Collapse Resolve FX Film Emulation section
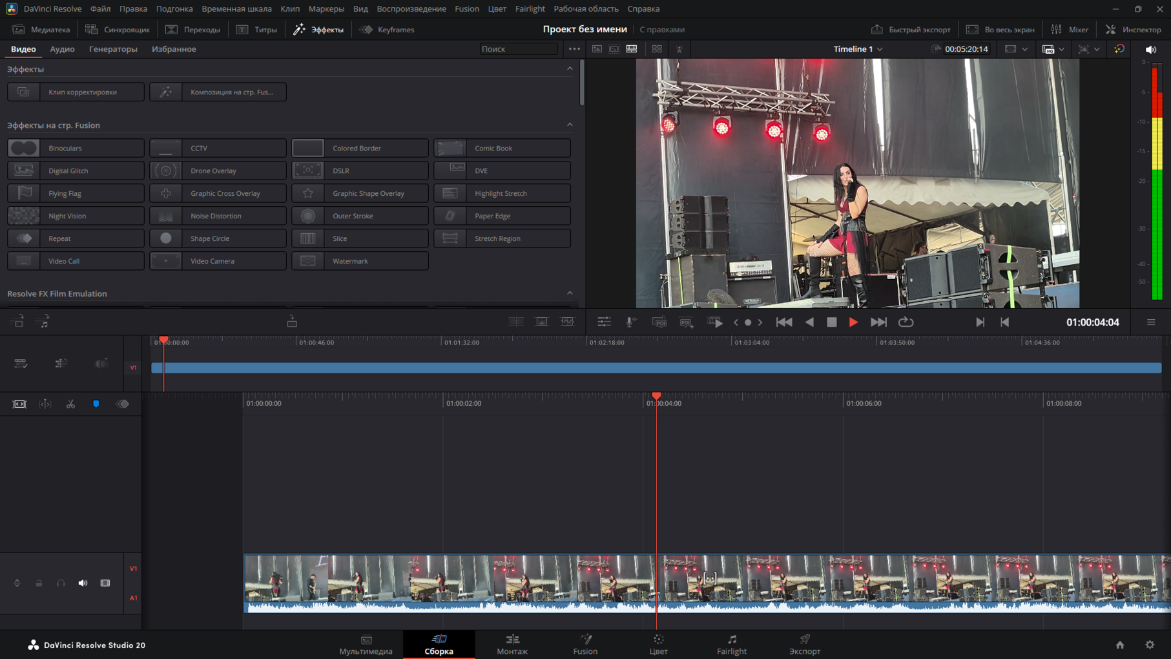Screen dimensions: 1171x659 [x=569, y=293]
